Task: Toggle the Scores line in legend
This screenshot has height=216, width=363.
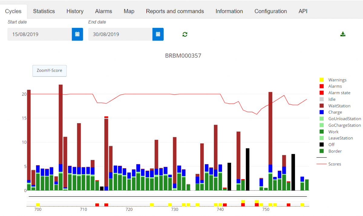Action: [334, 164]
